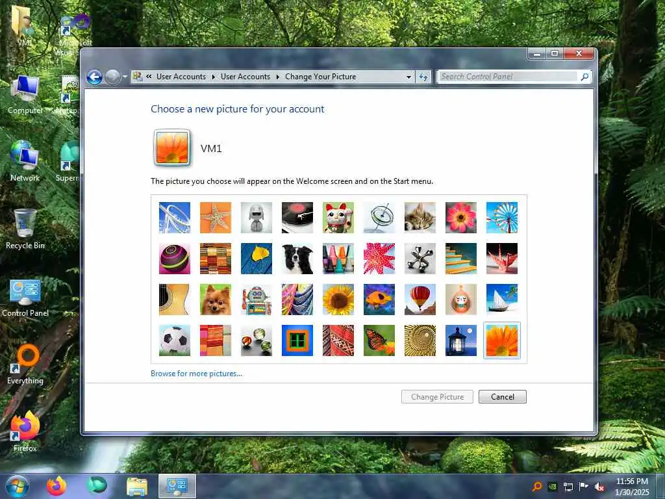
Task: Click the search magnifier icon
Action: click(585, 77)
